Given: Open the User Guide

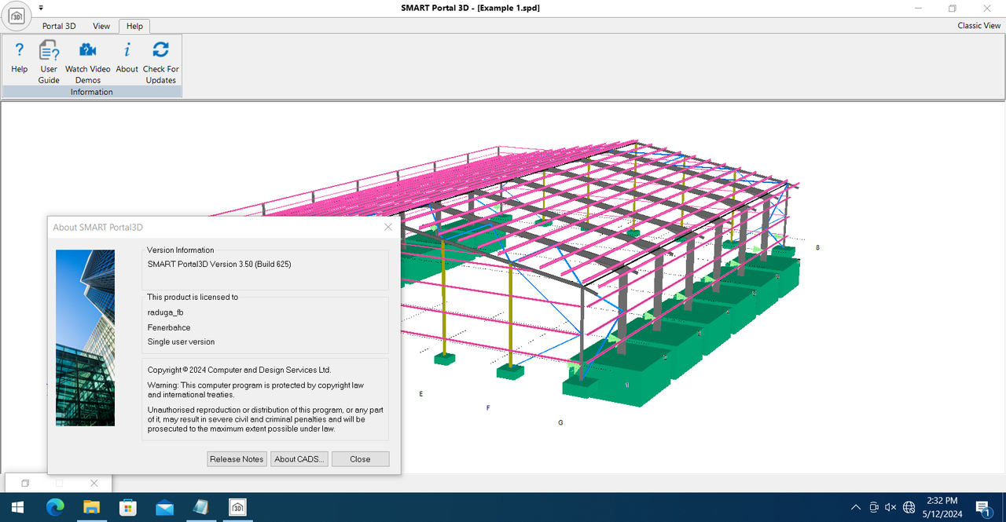Looking at the screenshot, I should pos(49,63).
